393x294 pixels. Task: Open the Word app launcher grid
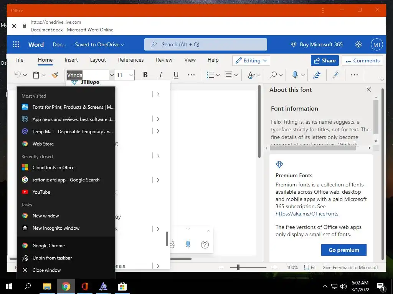16,44
